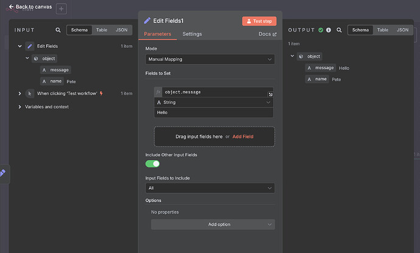Screen dimensions: 420x253
Task: Collapse the object tree in INPUT panel
Action: (x=27, y=58)
